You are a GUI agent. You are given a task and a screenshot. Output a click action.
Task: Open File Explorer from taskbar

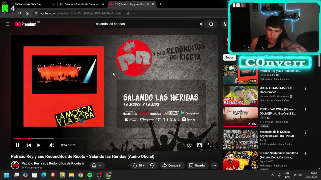pos(71,175)
